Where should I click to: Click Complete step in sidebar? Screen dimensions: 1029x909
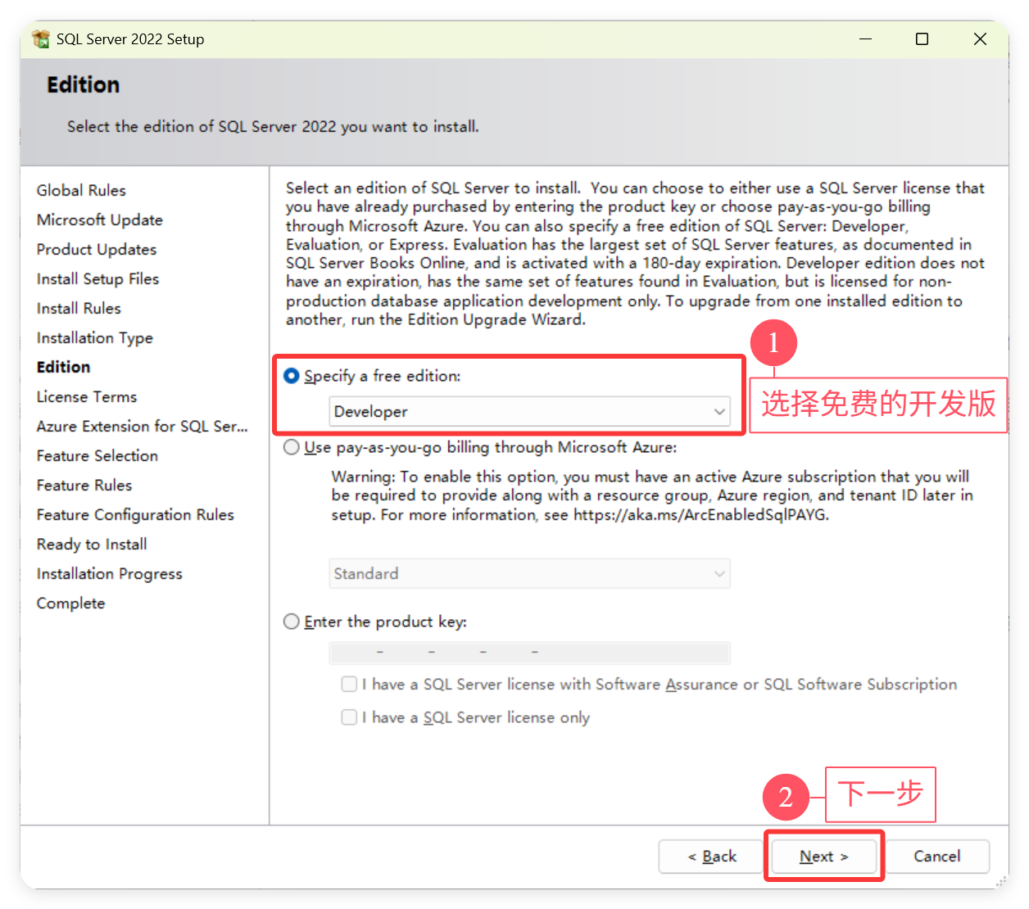[x=70, y=603]
